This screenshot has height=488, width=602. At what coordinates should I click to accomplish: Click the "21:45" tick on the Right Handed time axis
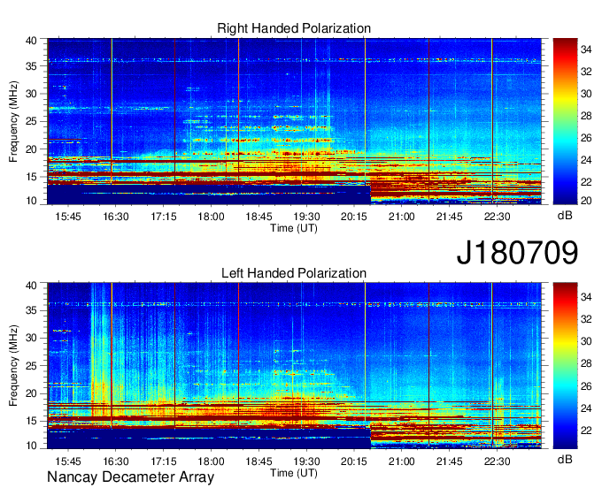pos(449,217)
